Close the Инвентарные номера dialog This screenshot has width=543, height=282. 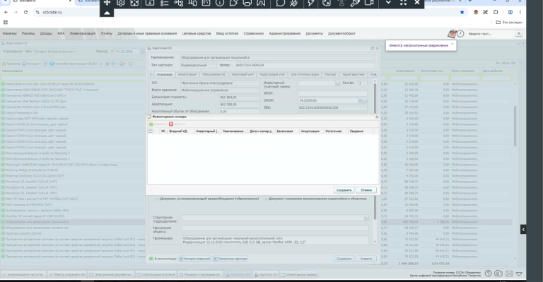(377, 117)
